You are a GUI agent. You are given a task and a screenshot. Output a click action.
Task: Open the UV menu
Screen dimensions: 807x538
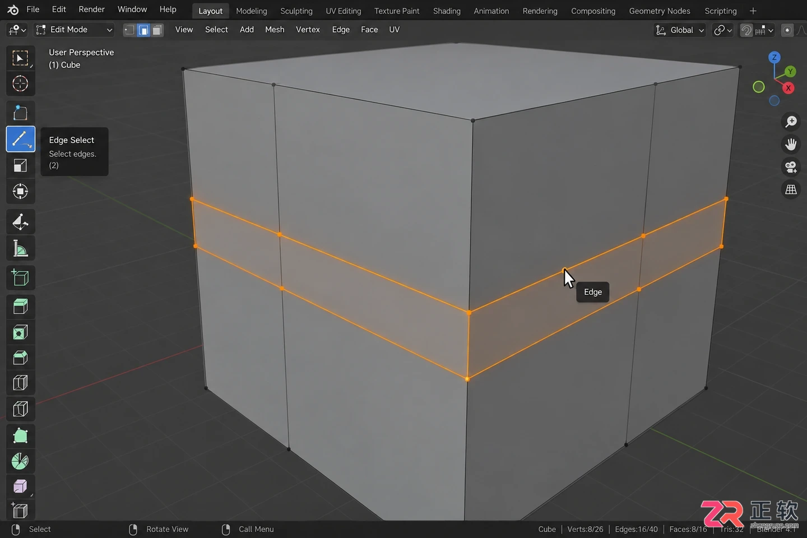click(395, 30)
